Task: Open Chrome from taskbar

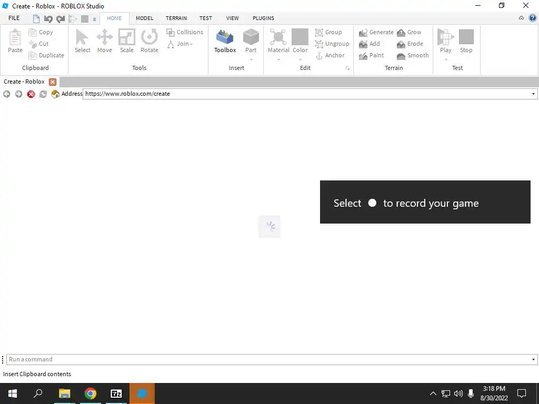Action: 91,393
